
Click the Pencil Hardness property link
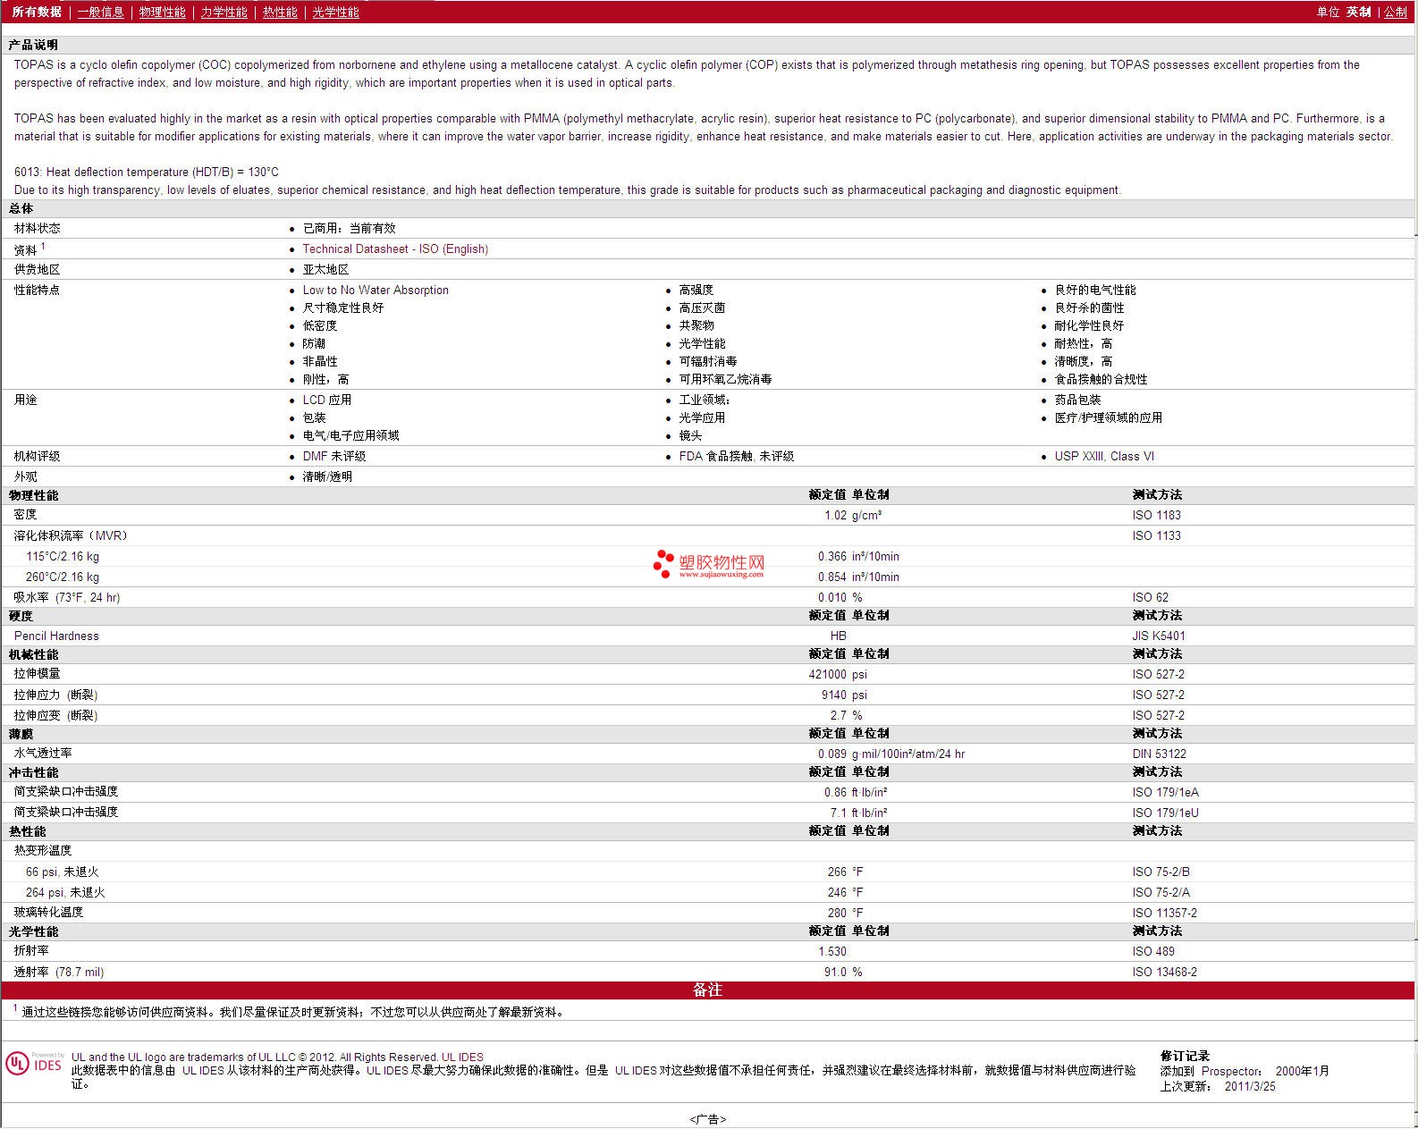pos(56,636)
